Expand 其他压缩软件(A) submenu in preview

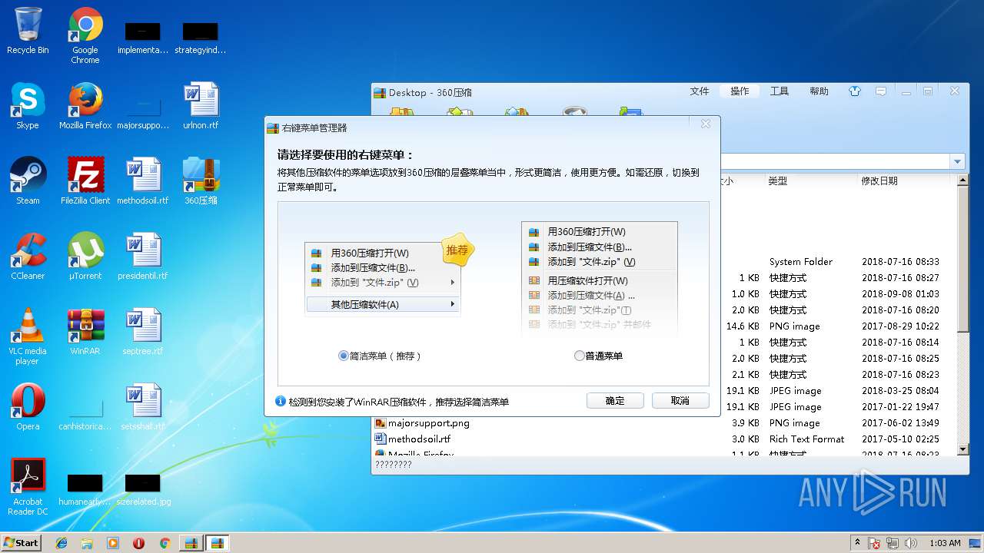pos(383,305)
